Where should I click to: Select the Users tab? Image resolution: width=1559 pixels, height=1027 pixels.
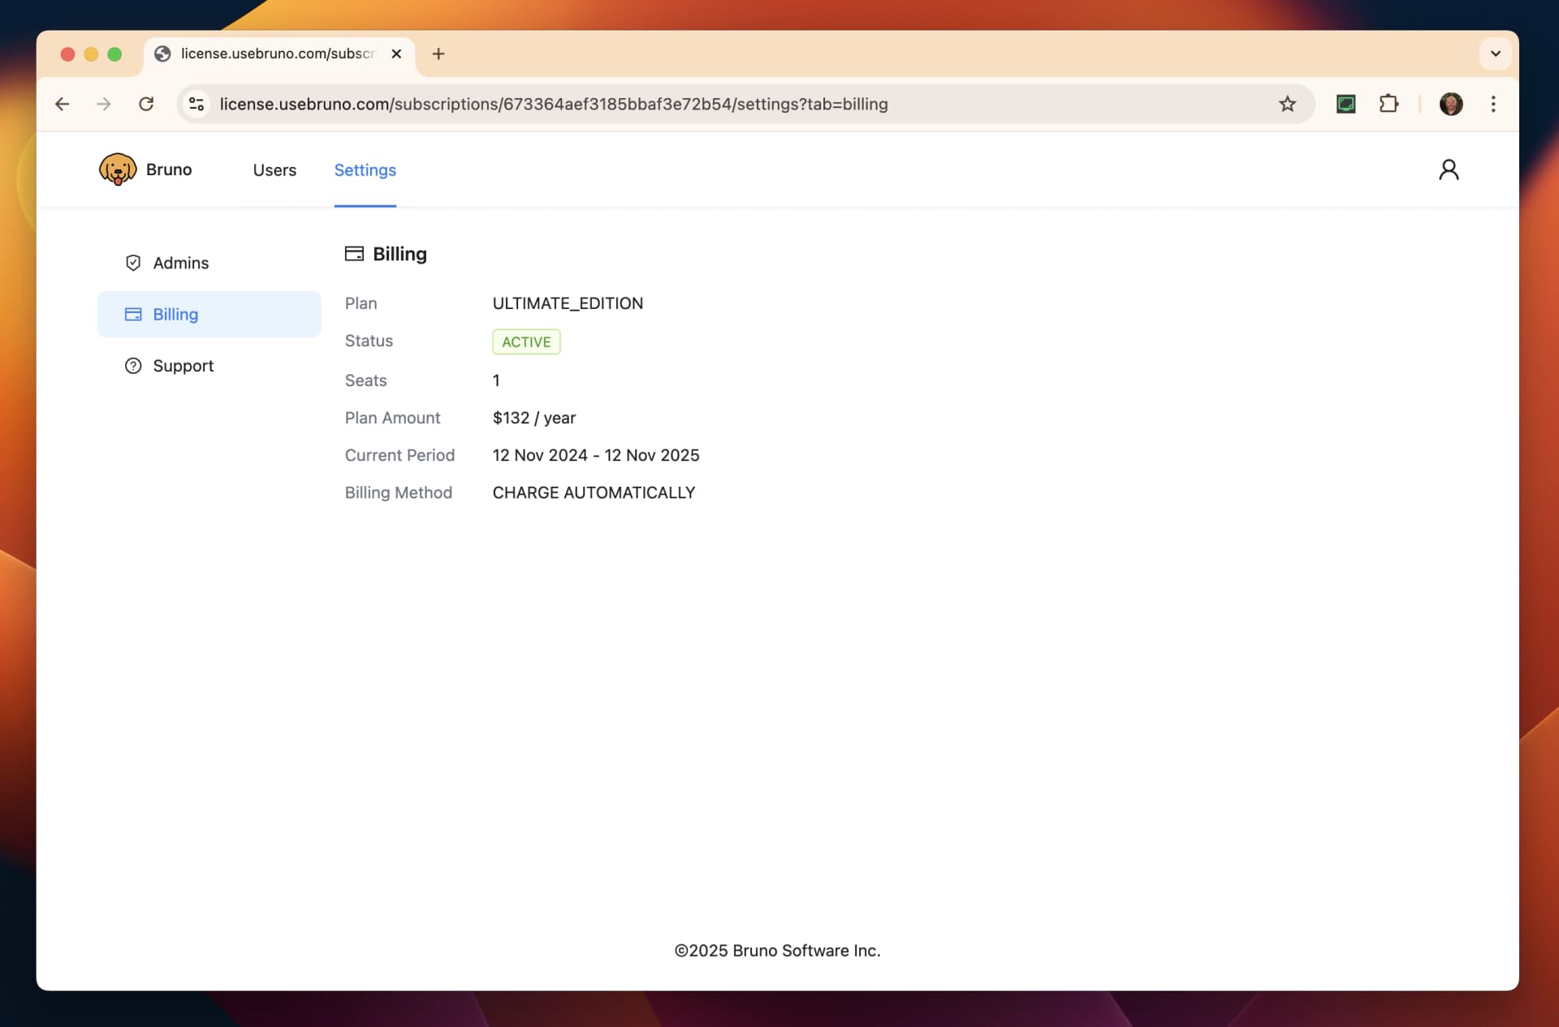point(274,170)
